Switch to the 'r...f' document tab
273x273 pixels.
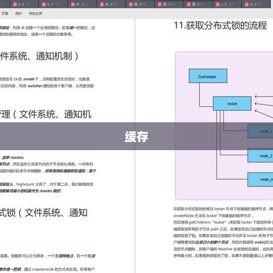[226, 4]
